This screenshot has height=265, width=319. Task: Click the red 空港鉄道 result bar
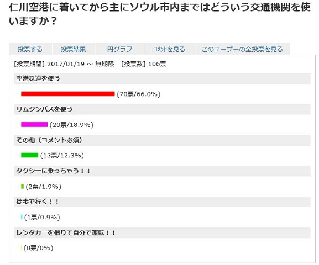pyautogui.click(x=68, y=94)
